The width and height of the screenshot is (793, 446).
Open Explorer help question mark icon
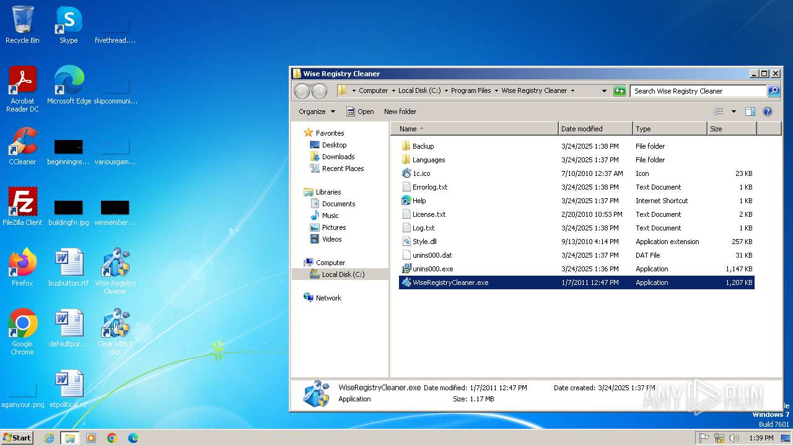[x=768, y=111]
